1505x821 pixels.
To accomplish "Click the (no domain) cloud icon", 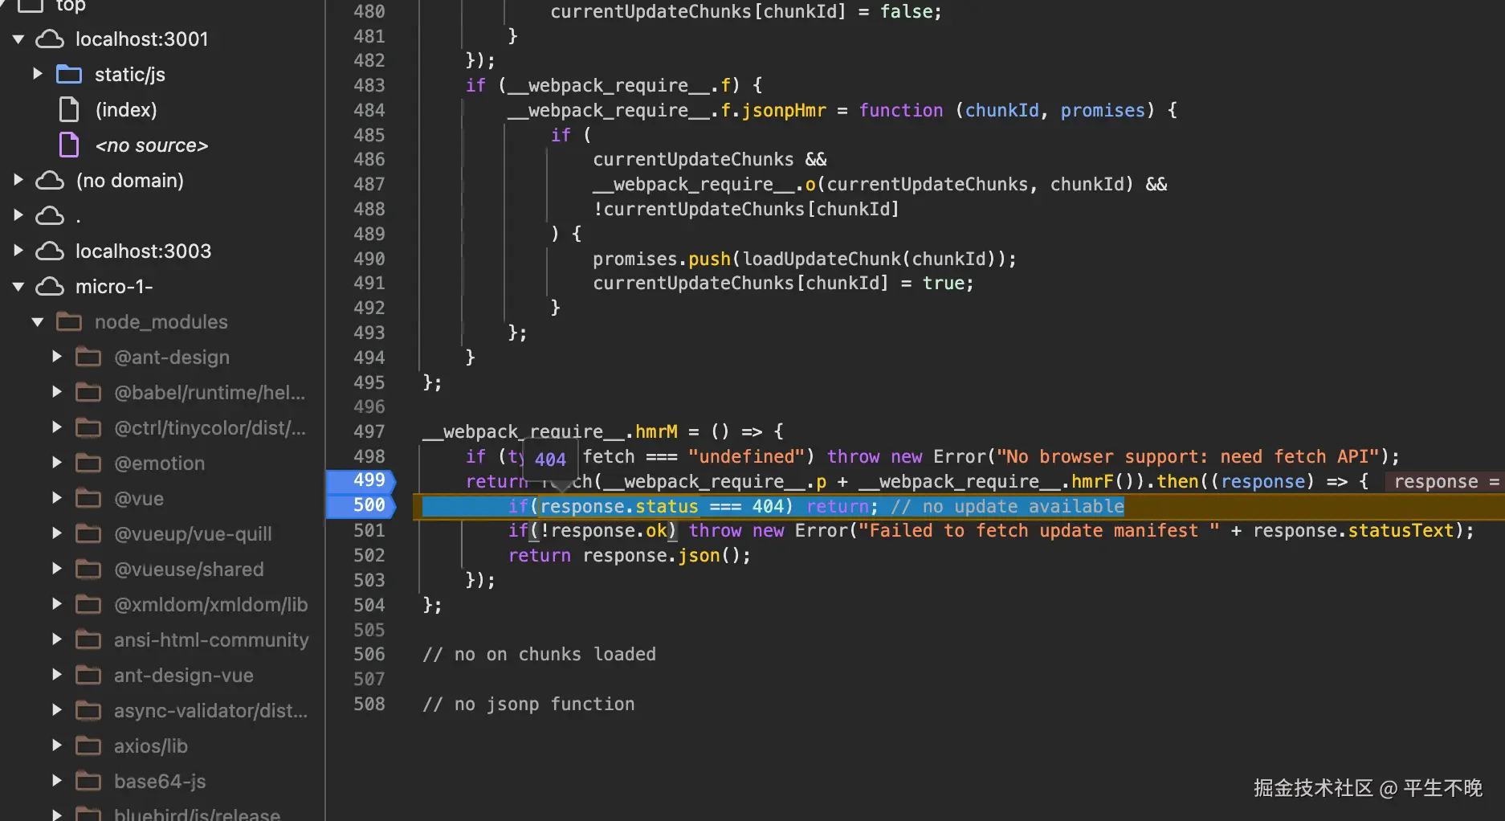I will (x=50, y=180).
